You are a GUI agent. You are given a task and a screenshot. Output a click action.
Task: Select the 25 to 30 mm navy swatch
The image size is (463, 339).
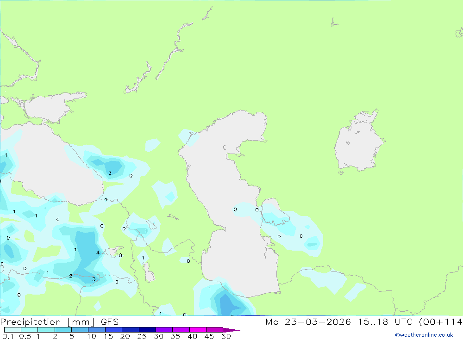click(147, 330)
